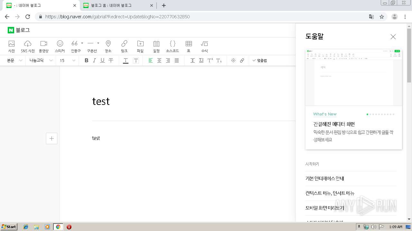This screenshot has height=231, width=412.
Task: Open the text background color picker
Action: (136, 60)
